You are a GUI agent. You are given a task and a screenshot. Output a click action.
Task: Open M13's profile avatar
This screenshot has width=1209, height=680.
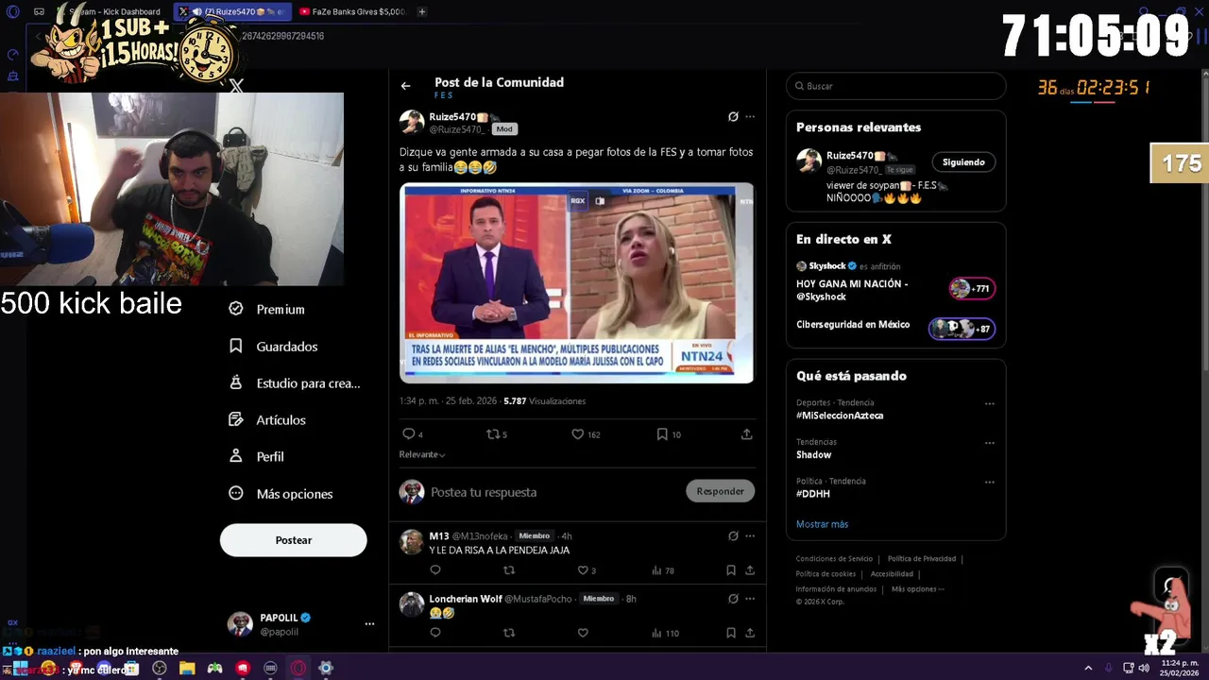coord(412,542)
